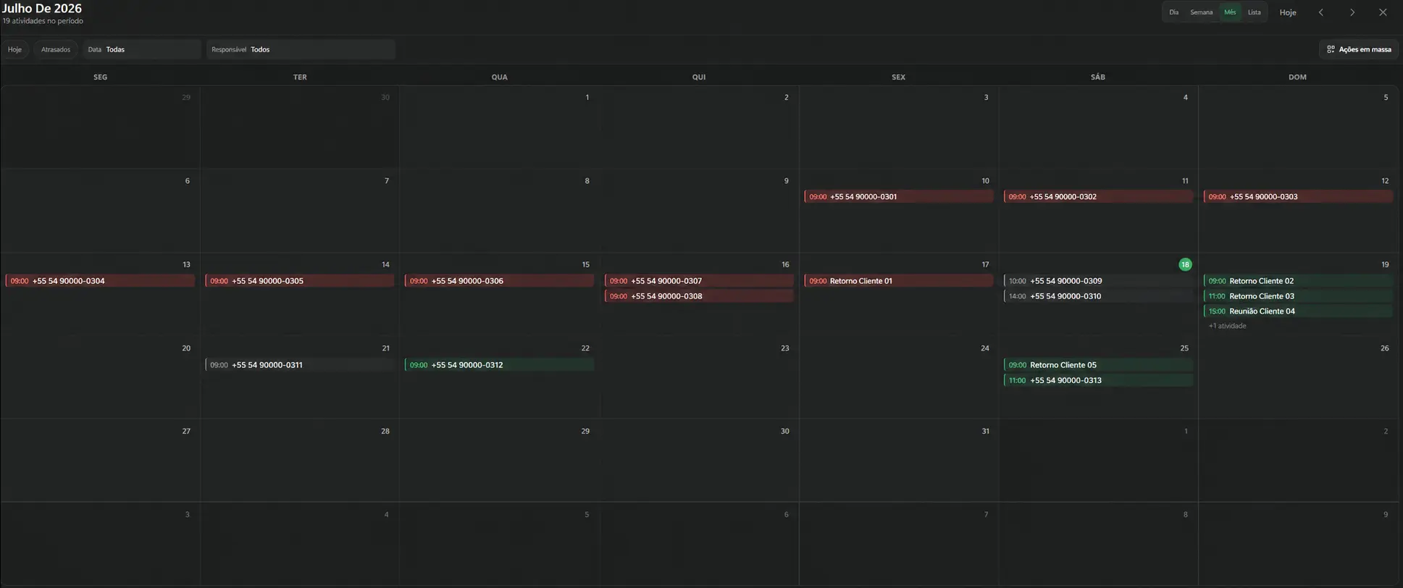Open the Retorno Cliente 02 event

click(1298, 280)
